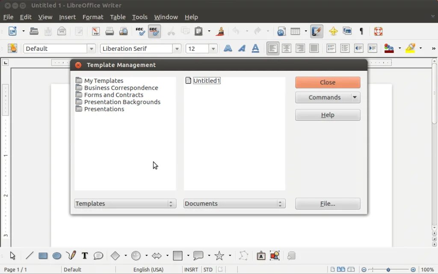Open the font size 12 dropdown
438x274 pixels.
coord(213,49)
